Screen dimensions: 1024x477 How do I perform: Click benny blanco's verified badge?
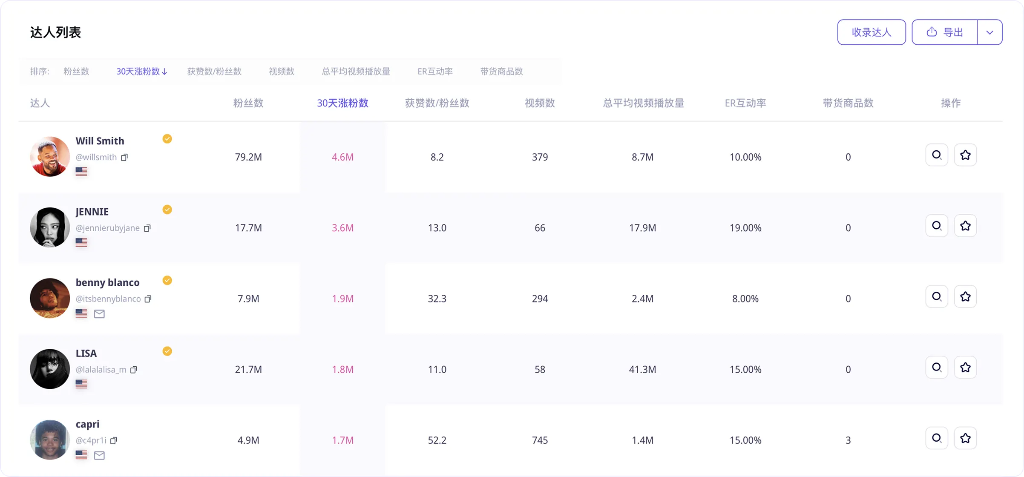coord(167,280)
